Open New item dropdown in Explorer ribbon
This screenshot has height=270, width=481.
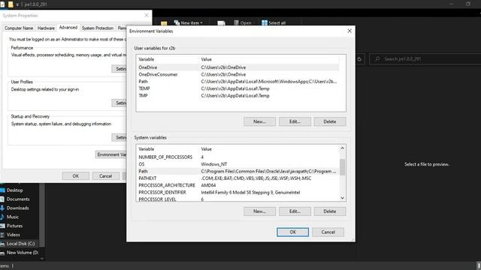point(189,23)
